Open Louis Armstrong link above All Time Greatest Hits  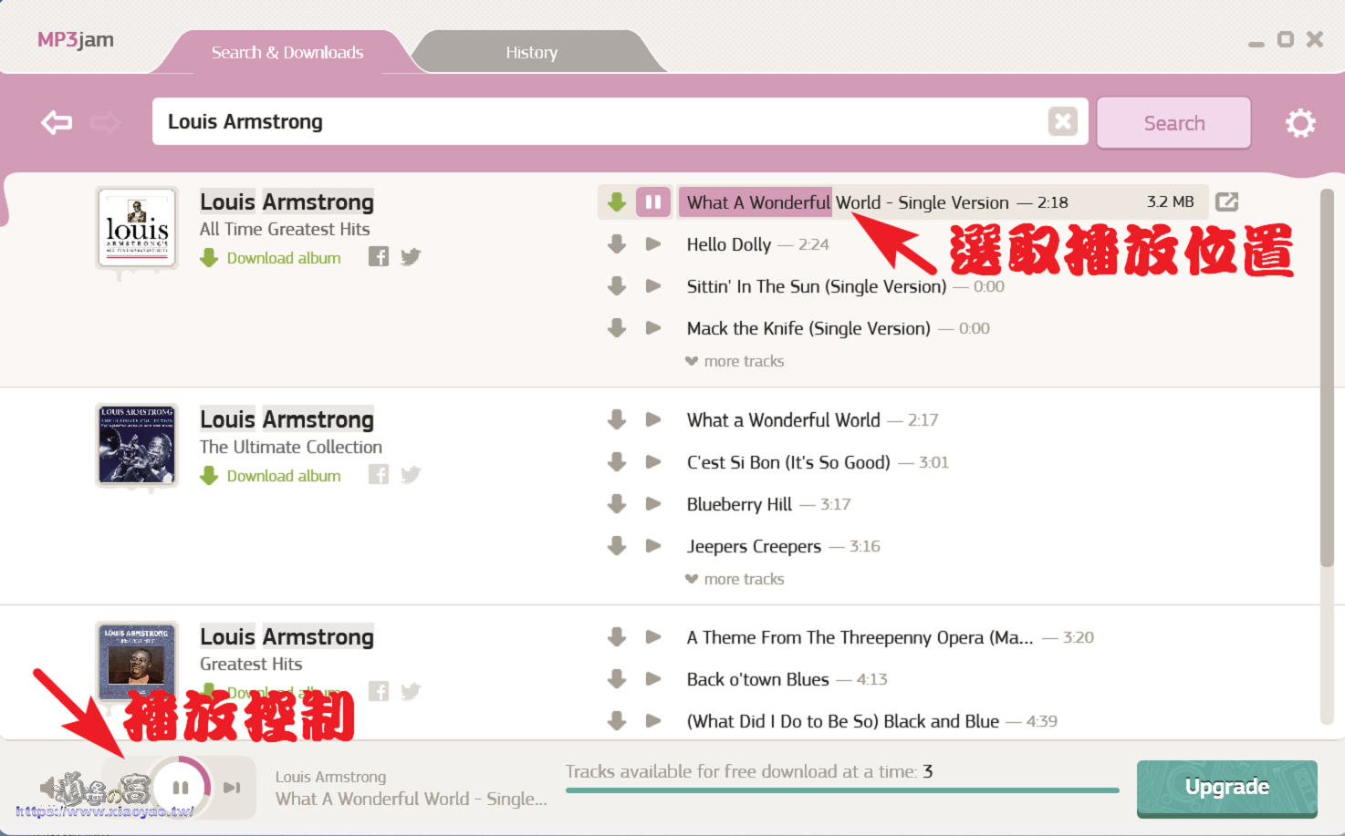click(287, 201)
